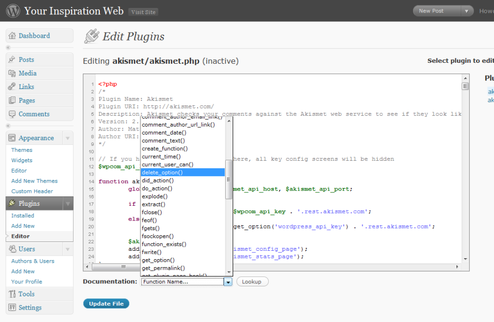
Task: Click the New Post button
Action: coord(437,11)
